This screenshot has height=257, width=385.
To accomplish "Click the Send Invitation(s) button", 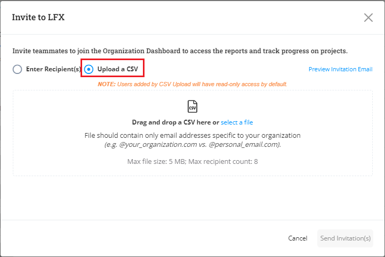I will pyautogui.click(x=345, y=238).
